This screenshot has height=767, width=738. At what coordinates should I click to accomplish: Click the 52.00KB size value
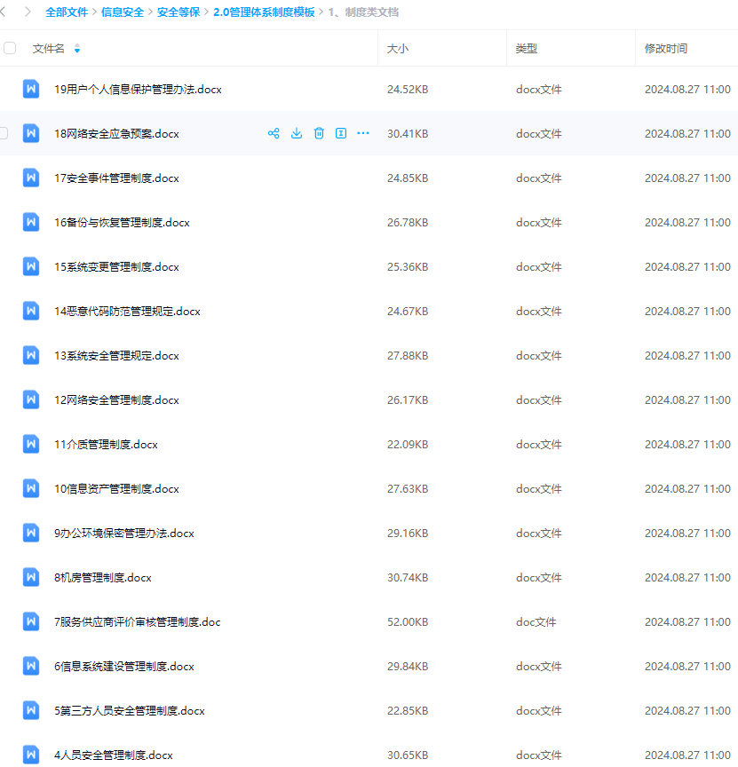(x=408, y=621)
